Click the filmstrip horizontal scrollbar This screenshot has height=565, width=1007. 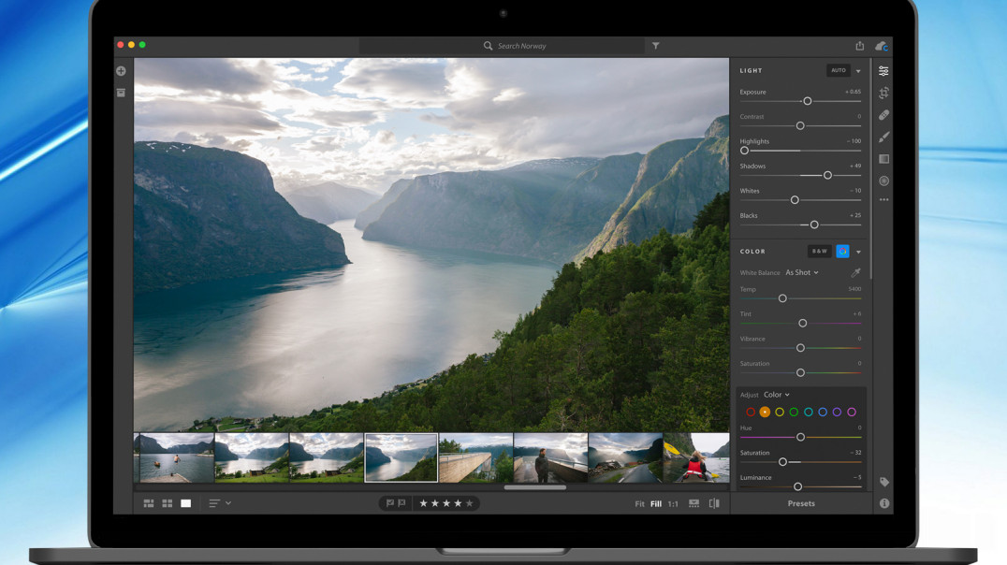[535, 487]
